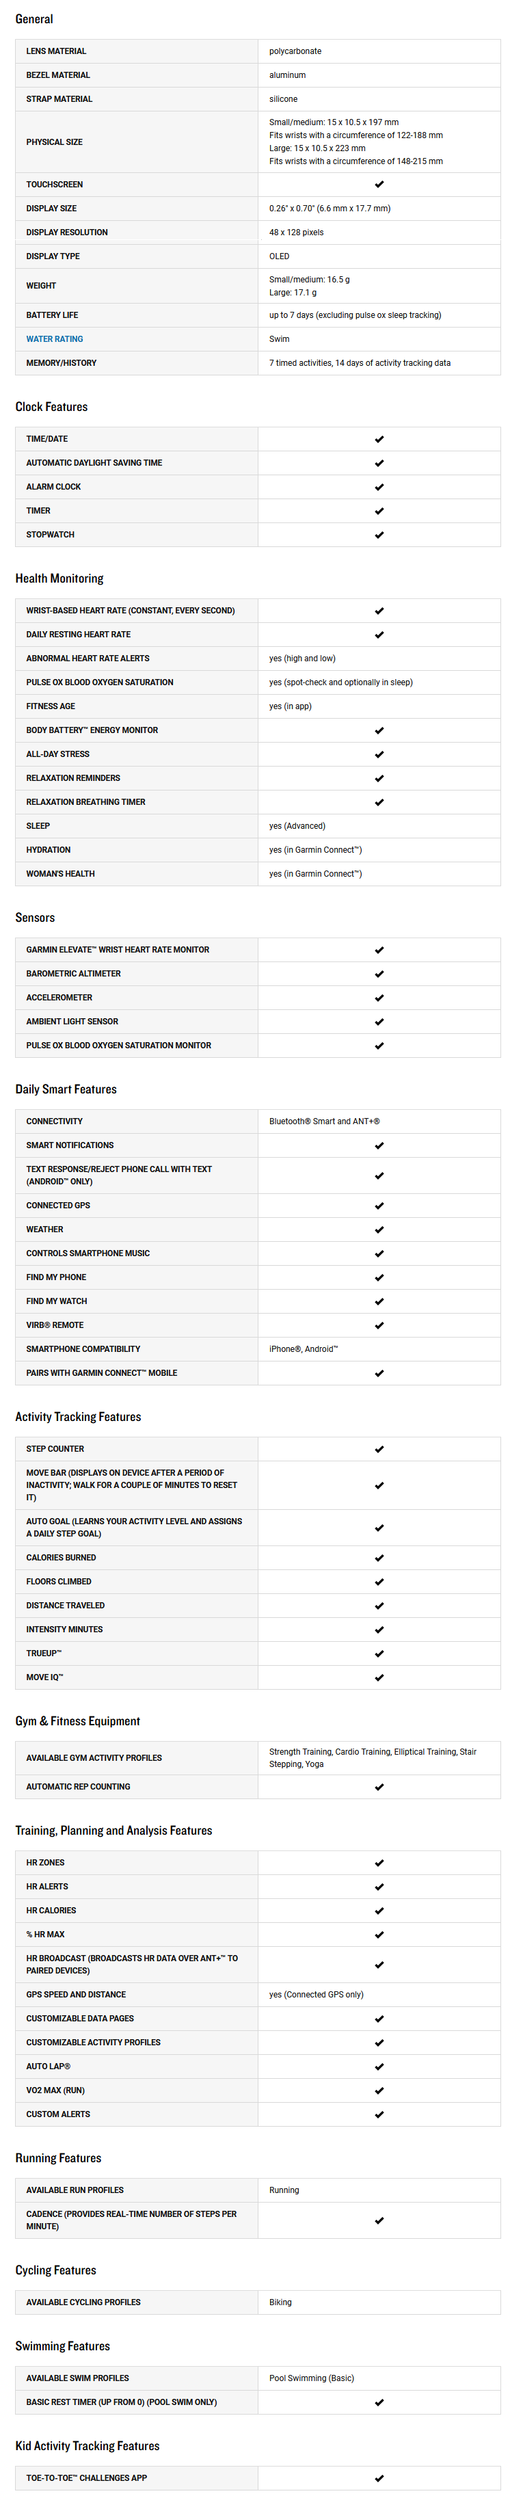
Task: Click the VO2 Max (Run) checkmark
Action: click(x=379, y=2091)
